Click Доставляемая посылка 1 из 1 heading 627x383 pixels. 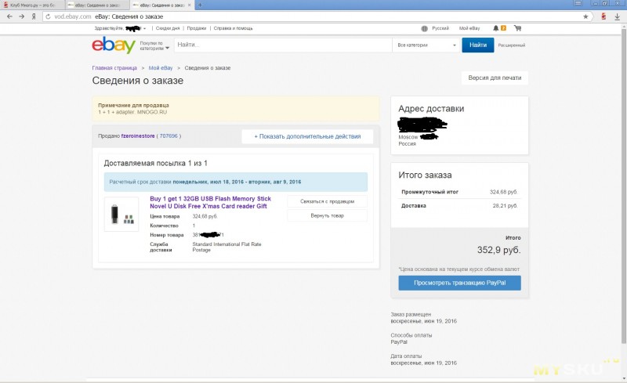155,163
